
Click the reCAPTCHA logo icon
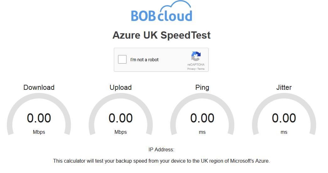point(196,57)
